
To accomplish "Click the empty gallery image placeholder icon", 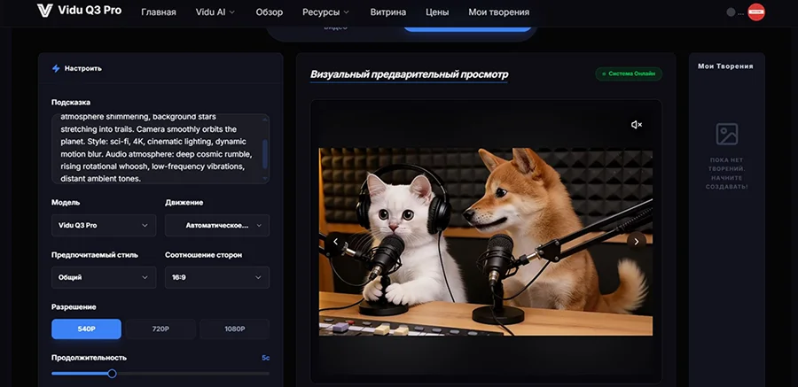I will point(727,135).
